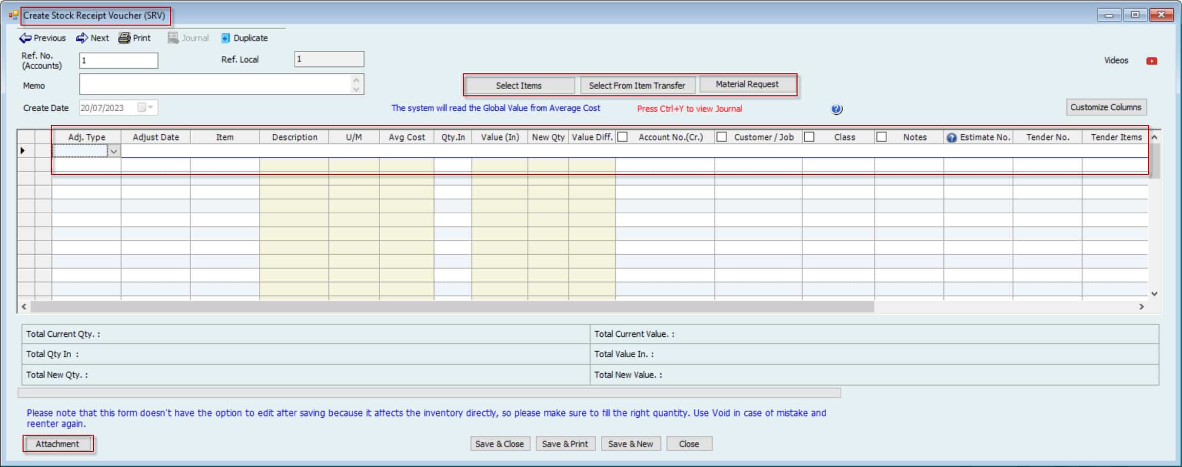Click the grid's scroll right arrow
This screenshot has height=467, width=1182.
coord(1142,307)
